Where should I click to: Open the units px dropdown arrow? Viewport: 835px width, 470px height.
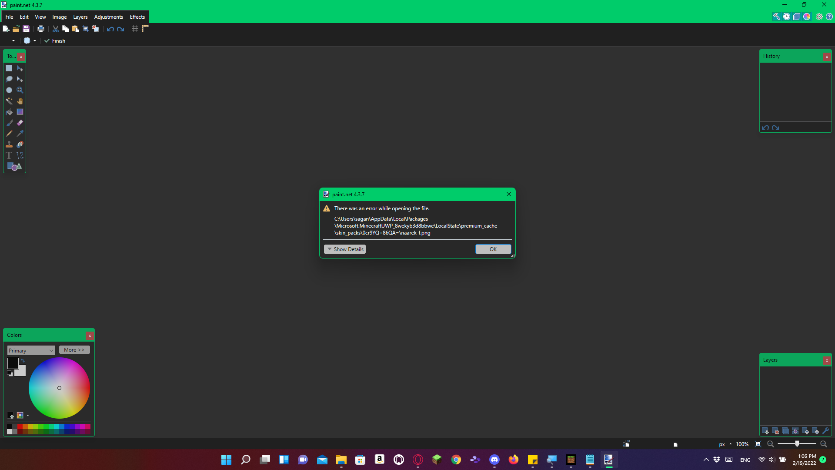pos(731,444)
